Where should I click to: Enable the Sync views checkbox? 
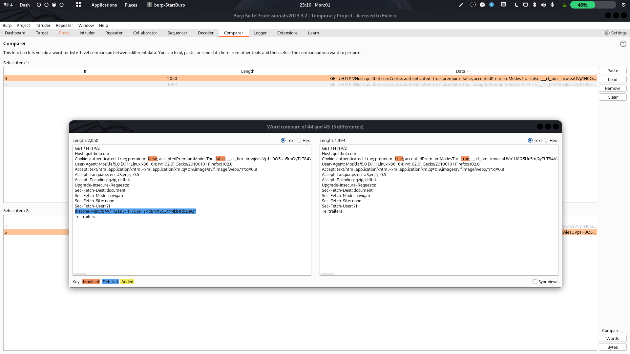(x=534, y=282)
